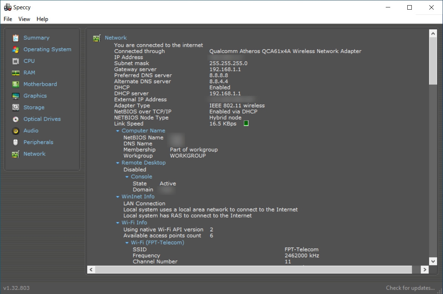The width and height of the screenshot is (443, 294).
Task: Click the SSID value FPT-Telecom
Action: tap(301, 249)
